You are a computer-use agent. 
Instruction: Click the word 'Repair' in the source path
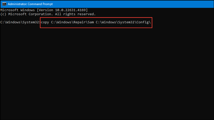[80, 23]
